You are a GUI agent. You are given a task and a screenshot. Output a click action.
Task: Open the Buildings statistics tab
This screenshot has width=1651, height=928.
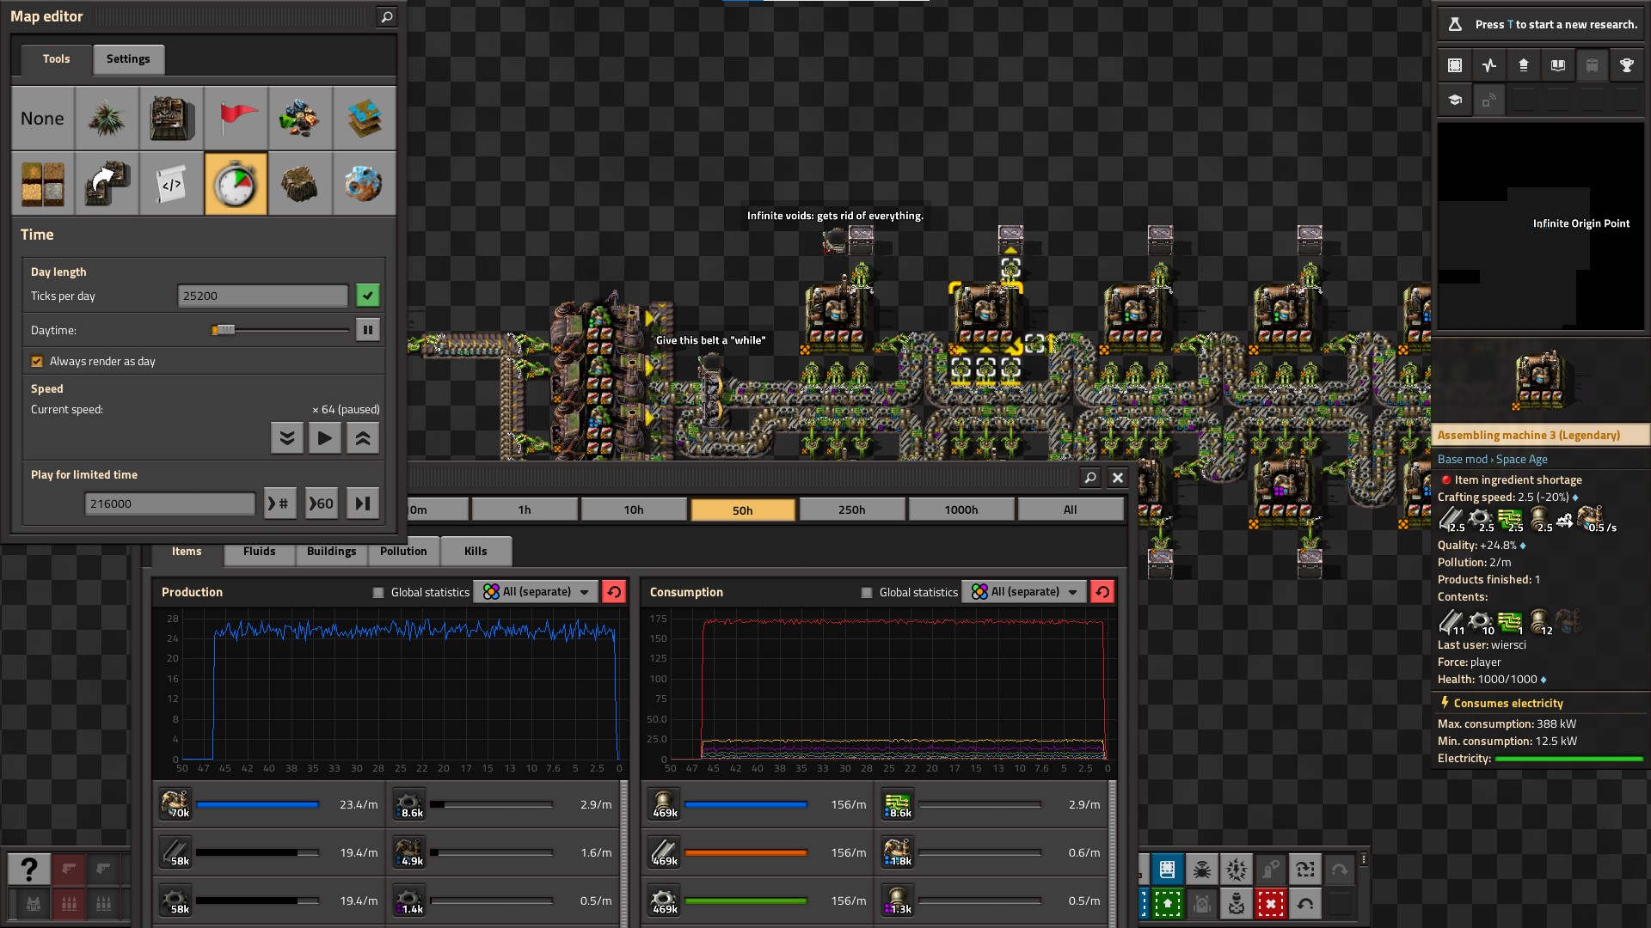point(331,552)
